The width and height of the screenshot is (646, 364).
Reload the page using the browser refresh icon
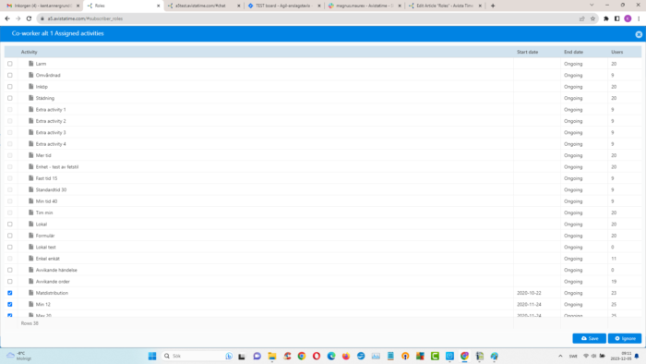29,18
